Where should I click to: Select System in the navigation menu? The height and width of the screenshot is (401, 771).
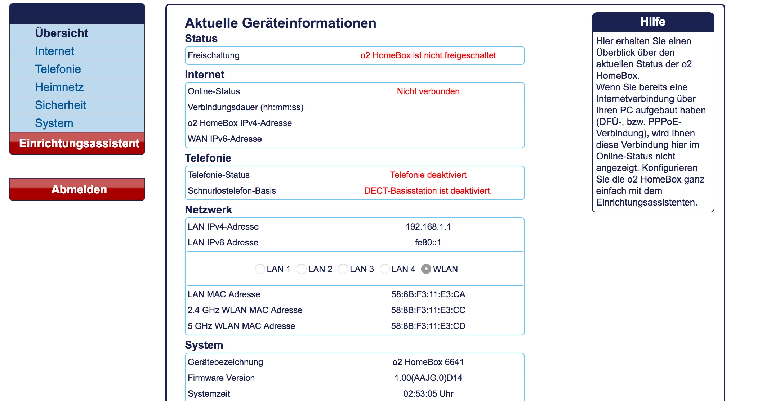(54, 123)
